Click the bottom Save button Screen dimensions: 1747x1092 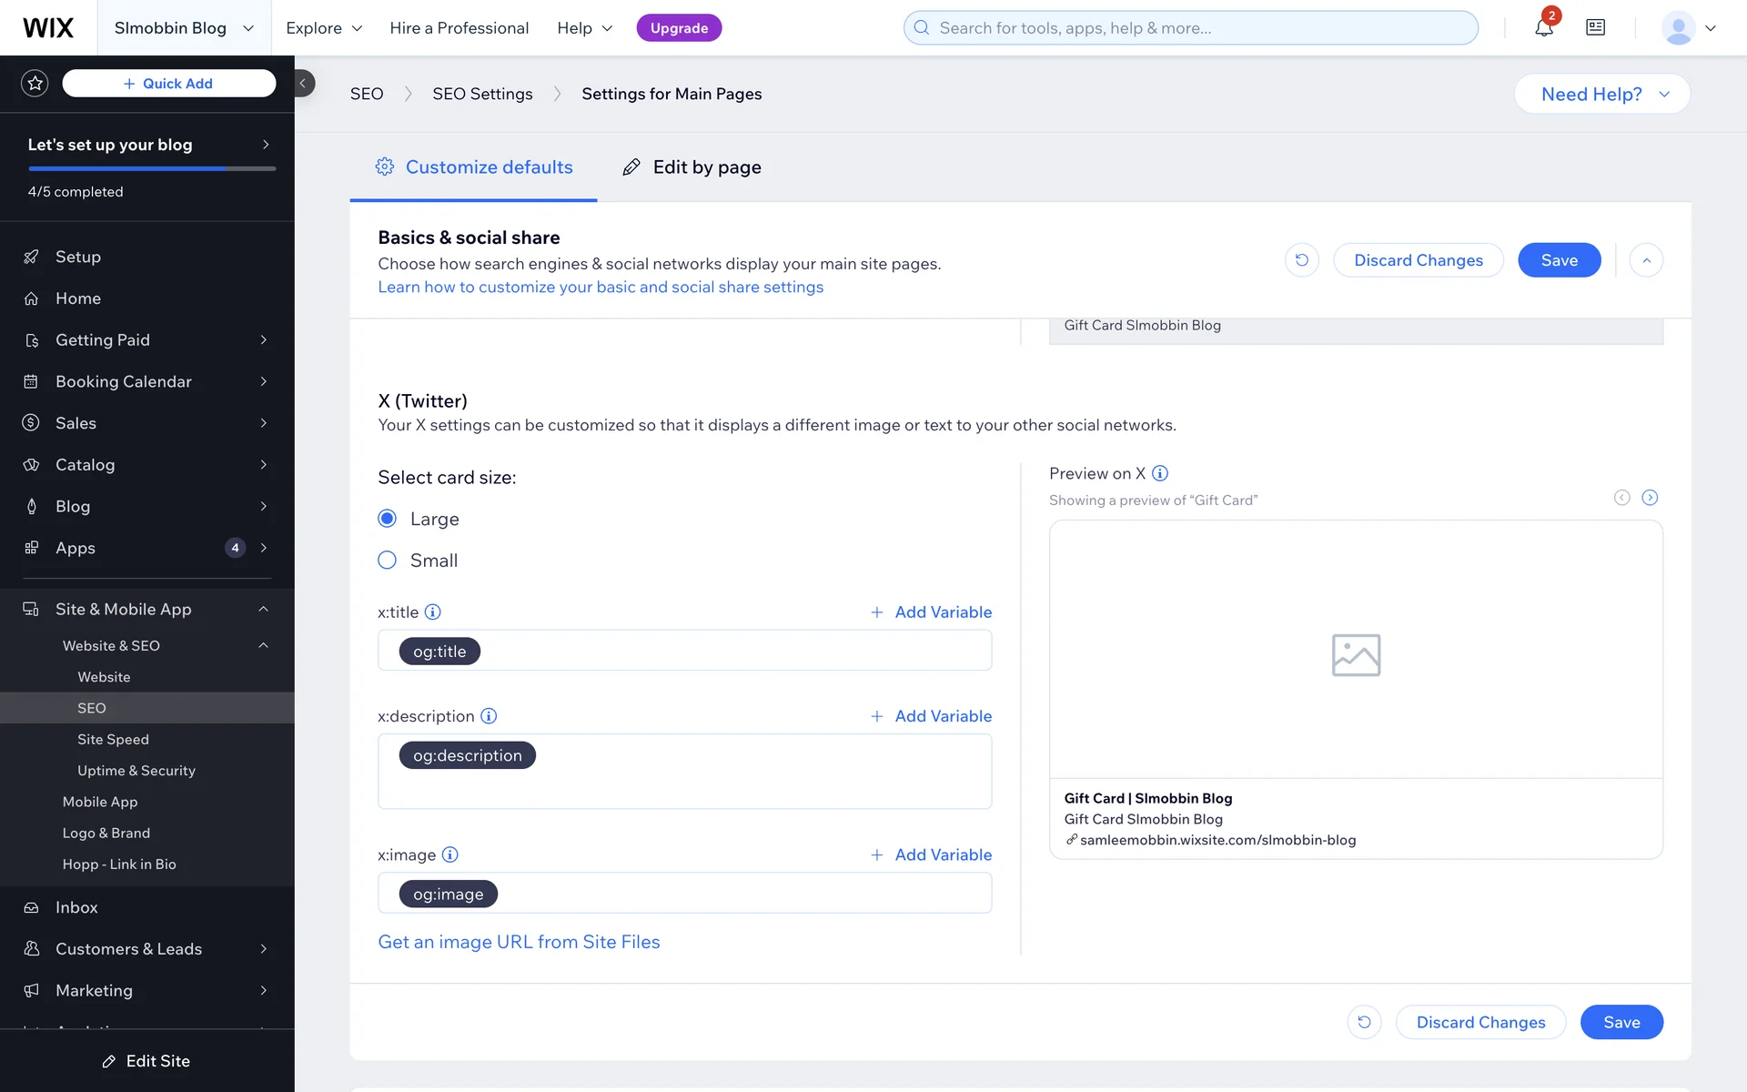[x=1621, y=1022]
